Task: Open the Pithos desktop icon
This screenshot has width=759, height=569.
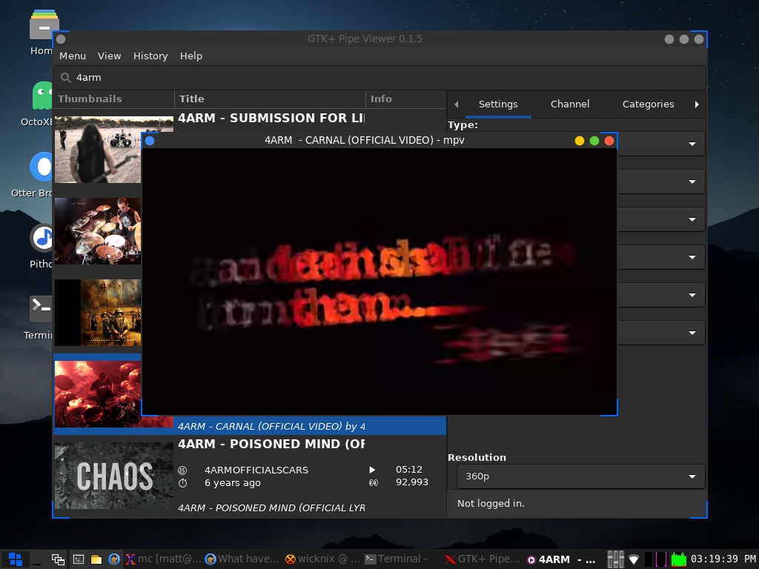Action: point(42,246)
